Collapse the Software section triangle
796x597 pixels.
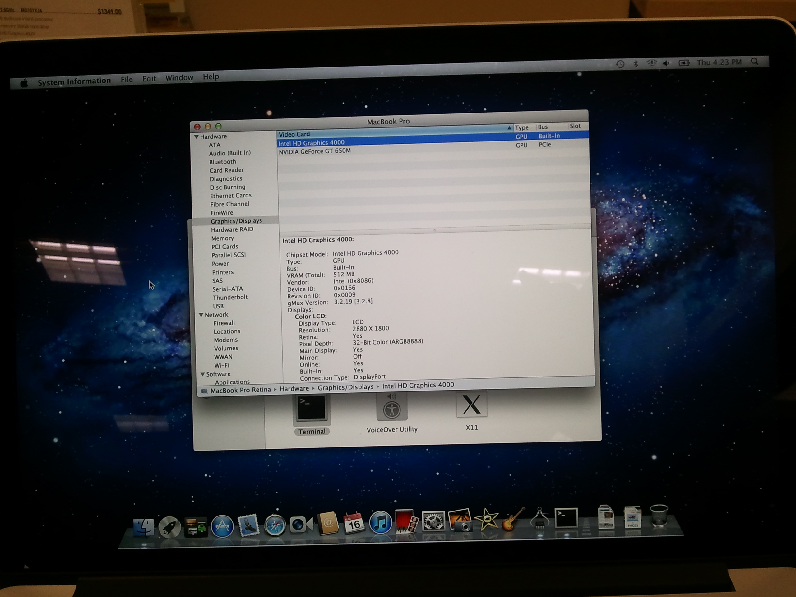pyautogui.click(x=203, y=374)
